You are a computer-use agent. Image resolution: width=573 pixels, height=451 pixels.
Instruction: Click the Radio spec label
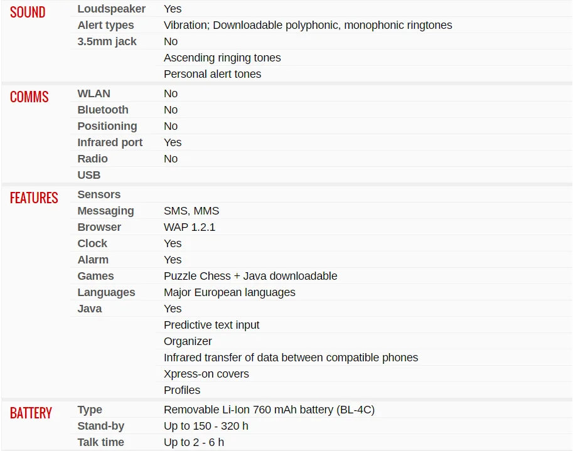(x=92, y=159)
